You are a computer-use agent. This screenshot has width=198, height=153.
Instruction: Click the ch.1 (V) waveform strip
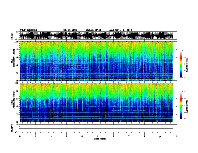[x=96, y=35]
